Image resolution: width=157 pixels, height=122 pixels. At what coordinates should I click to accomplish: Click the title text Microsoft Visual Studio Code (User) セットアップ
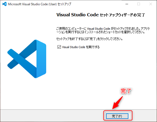39,4
